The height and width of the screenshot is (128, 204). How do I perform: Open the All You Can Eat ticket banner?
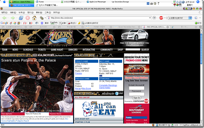(99, 108)
